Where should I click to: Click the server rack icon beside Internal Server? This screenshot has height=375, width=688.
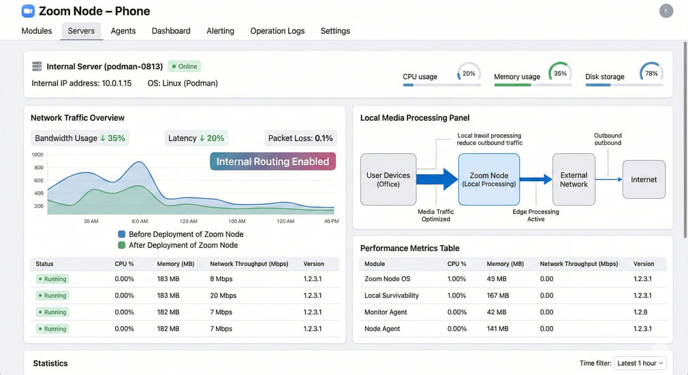(37, 67)
